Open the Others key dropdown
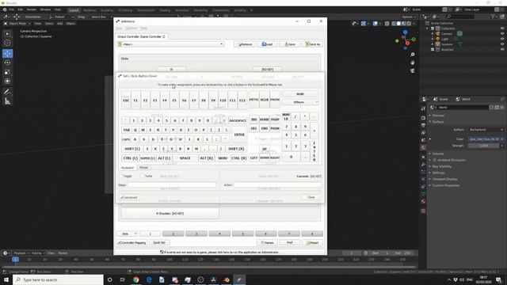The image size is (507, 285). (300, 102)
